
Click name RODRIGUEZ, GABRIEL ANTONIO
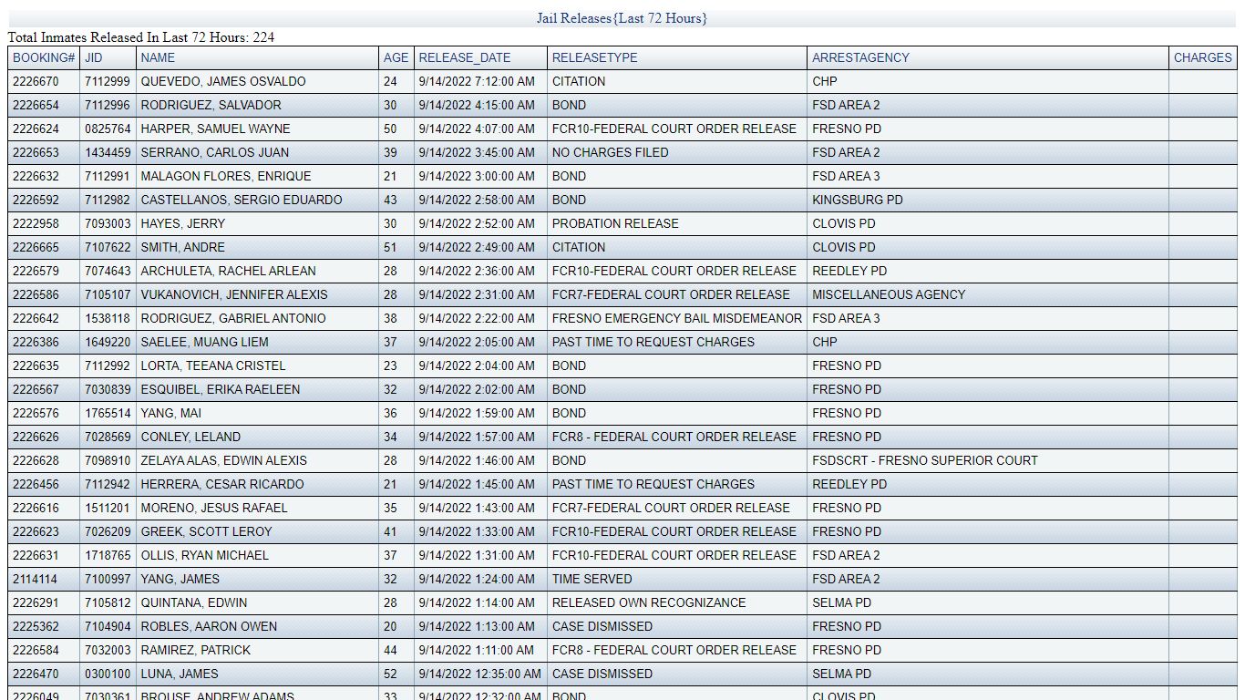pos(232,318)
